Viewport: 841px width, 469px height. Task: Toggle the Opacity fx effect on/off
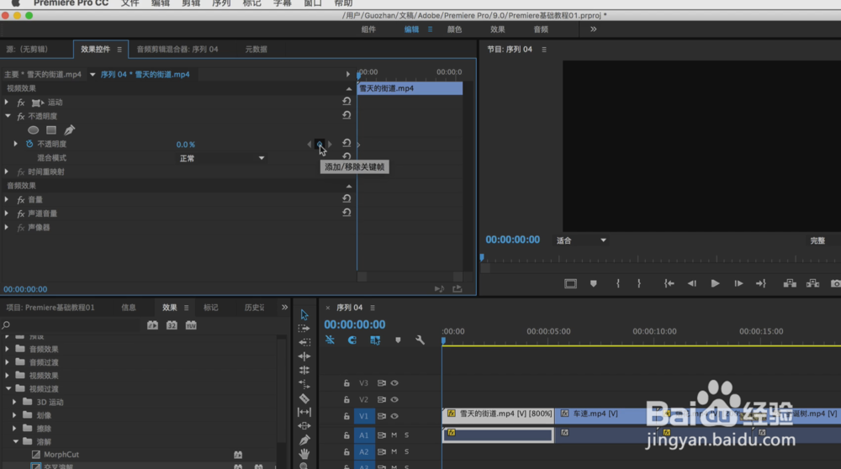point(21,116)
